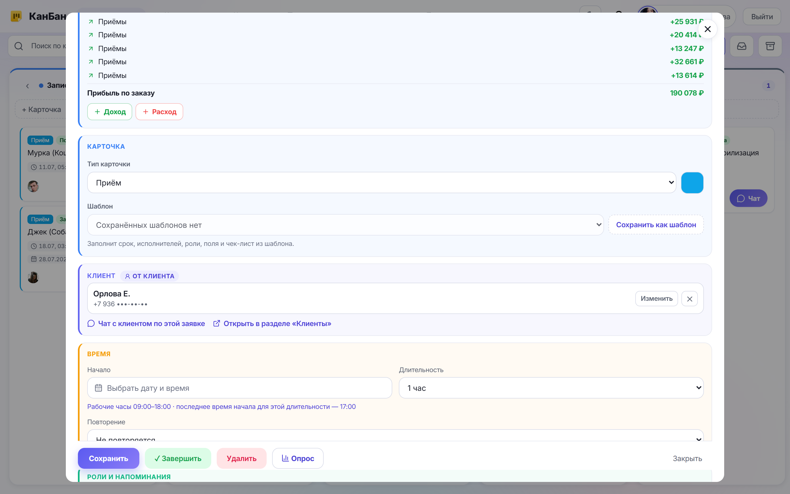Click the column counter badge 1
This screenshot has height=494, width=790.
point(768,86)
